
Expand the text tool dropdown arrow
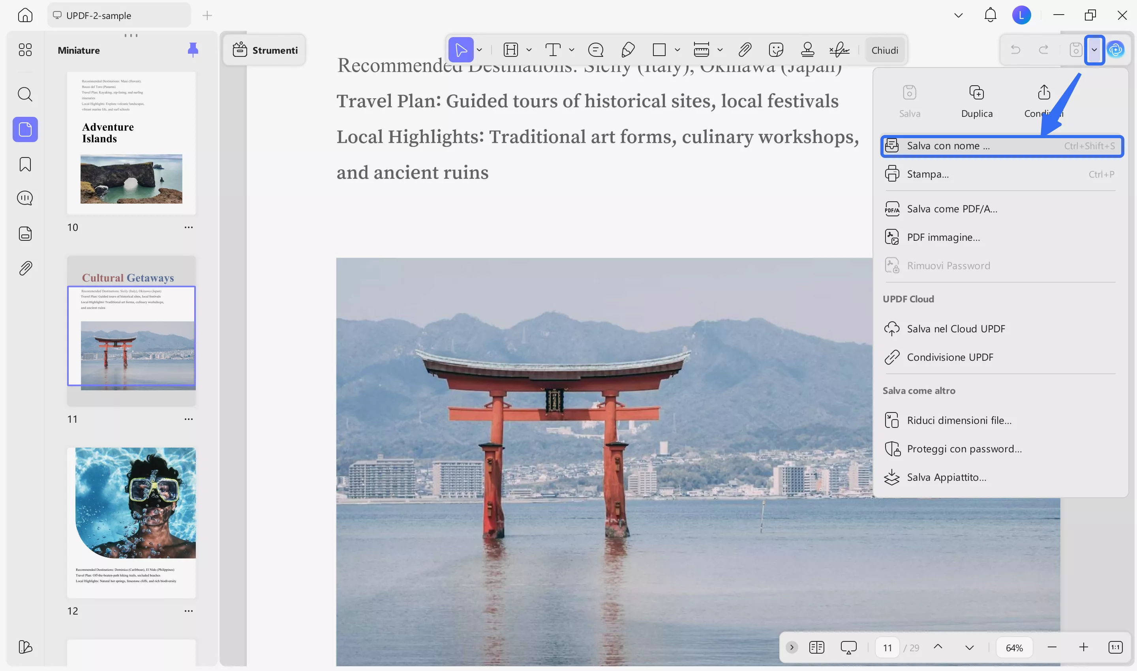572,50
